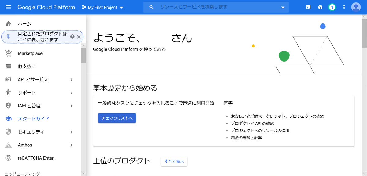Click the Google Cloud Platform logo text

46,7
